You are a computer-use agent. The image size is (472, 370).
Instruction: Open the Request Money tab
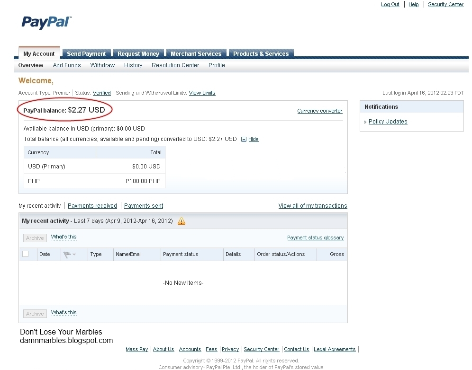click(x=138, y=53)
